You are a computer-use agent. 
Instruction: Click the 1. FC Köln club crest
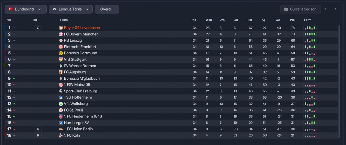tap(61, 135)
